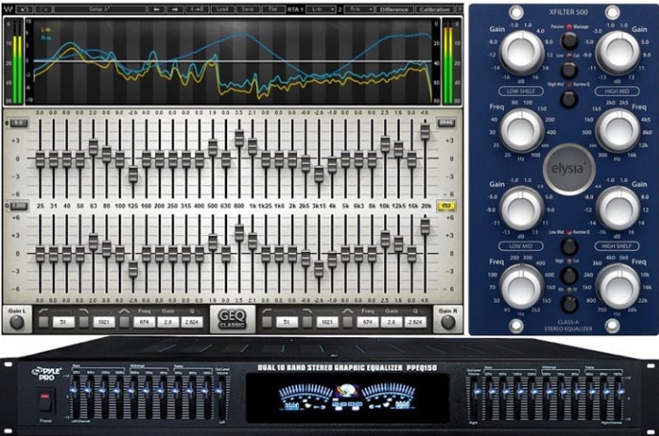Click the Pyle power switch
This screenshot has width=659, height=436.
point(46,401)
